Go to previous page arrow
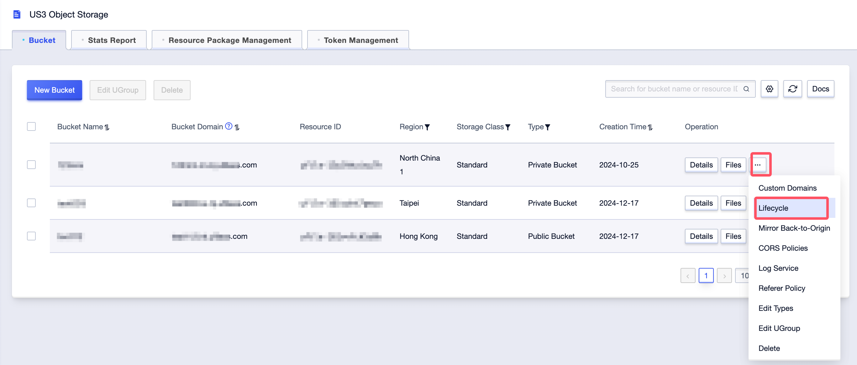The height and width of the screenshot is (365, 857). point(688,276)
